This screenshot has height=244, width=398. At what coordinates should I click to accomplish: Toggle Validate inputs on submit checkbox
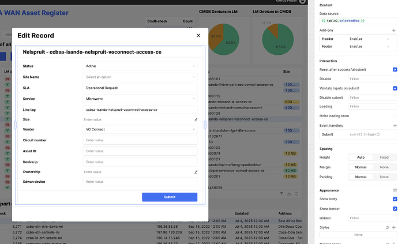(x=394, y=88)
